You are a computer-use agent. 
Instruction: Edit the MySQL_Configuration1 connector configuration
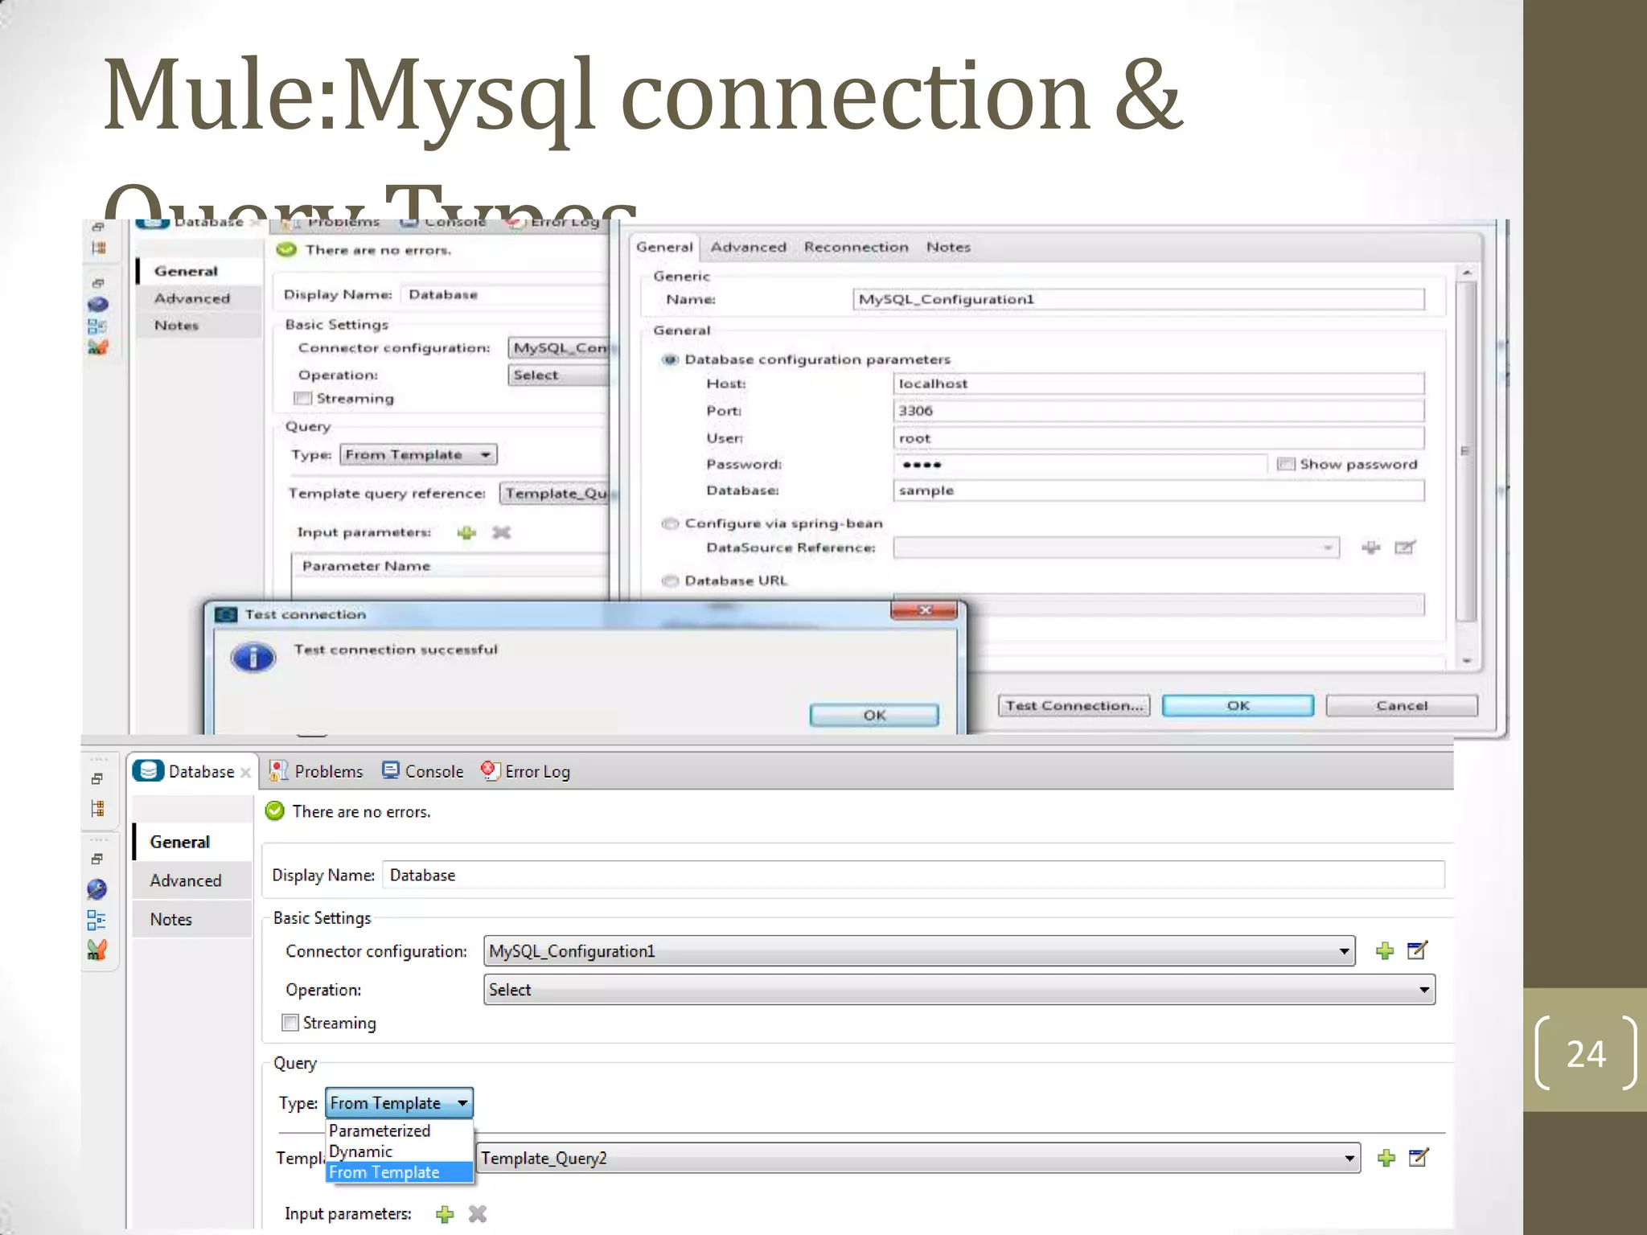coord(1418,950)
